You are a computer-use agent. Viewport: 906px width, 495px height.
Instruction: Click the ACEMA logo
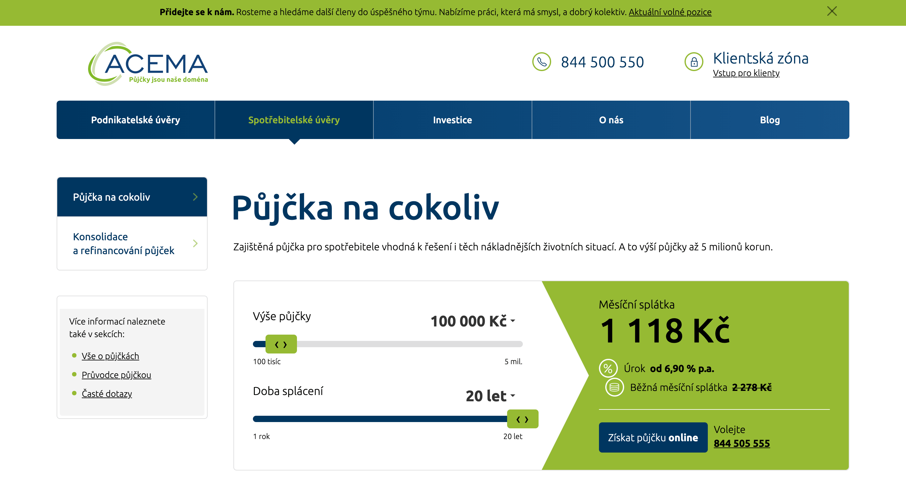(148, 64)
